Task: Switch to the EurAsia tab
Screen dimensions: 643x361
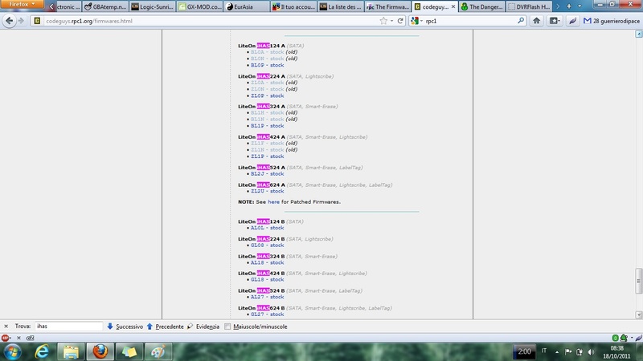Action: tap(240, 6)
